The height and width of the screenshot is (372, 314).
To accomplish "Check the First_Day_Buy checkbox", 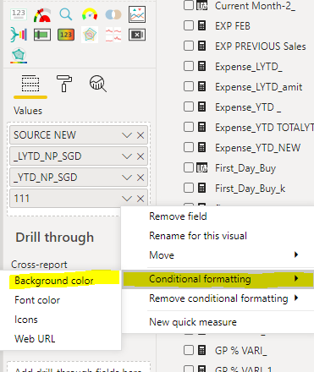I will click(x=189, y=167).
